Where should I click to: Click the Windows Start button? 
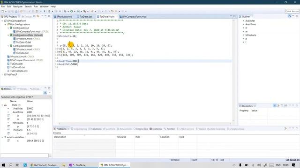coord(3,165)
